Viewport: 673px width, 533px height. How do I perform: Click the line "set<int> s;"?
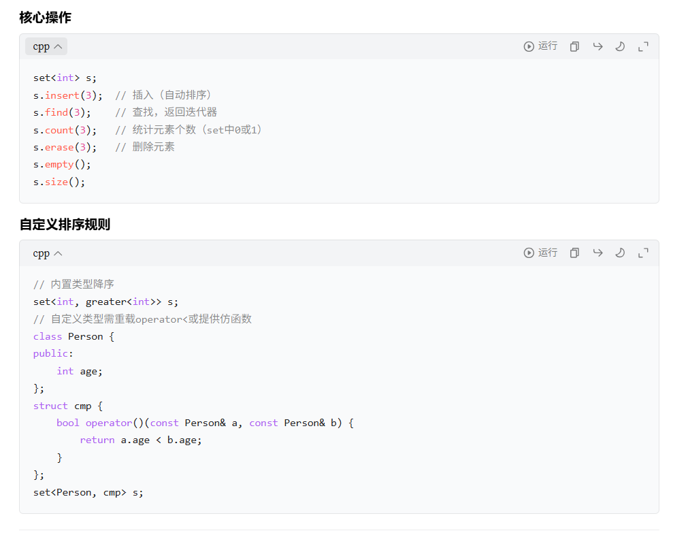click(x=65, y=78)
